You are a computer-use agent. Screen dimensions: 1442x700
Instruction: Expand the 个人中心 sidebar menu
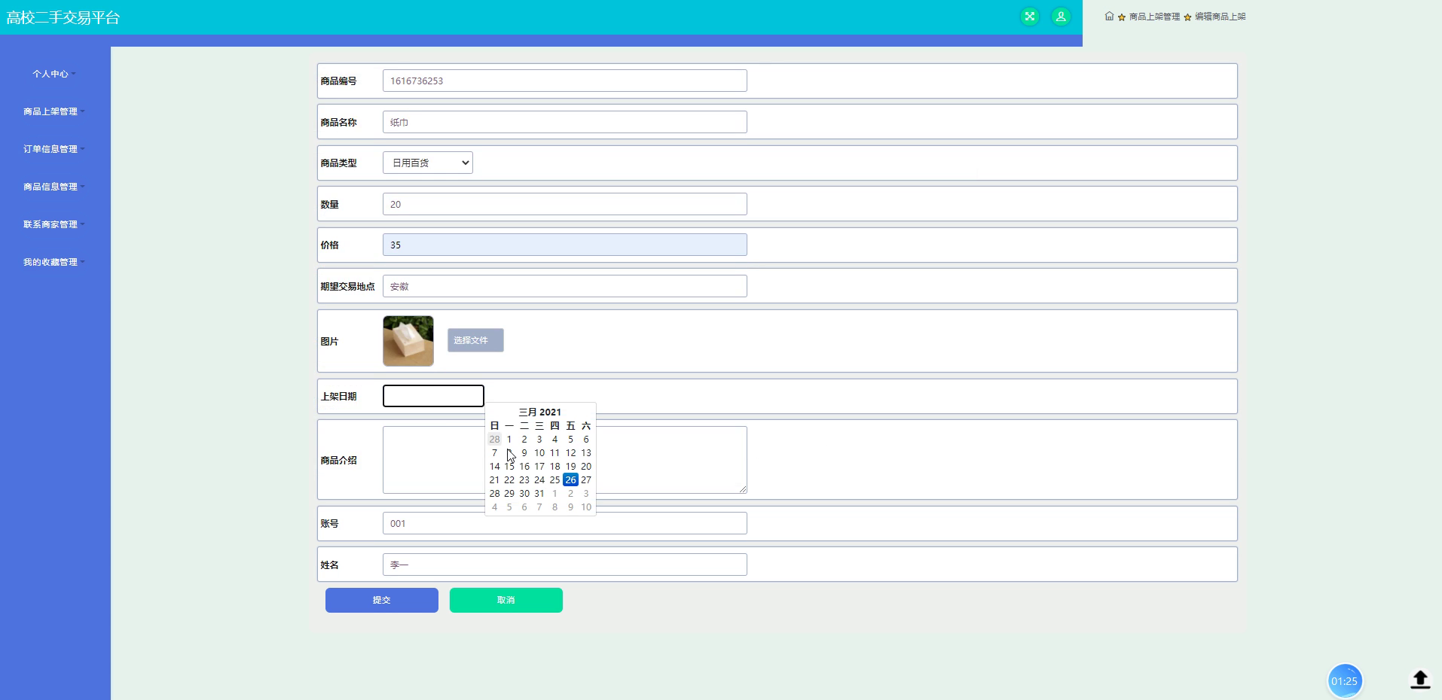[55, 74]
